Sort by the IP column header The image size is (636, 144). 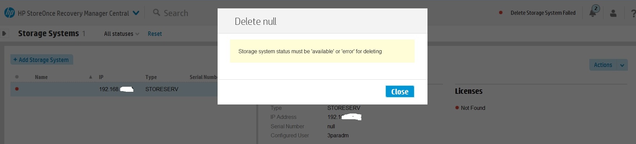click(x=101, y=77)
